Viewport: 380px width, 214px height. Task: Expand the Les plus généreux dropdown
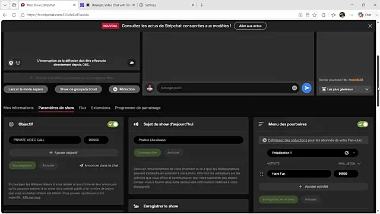click(367, 89)
